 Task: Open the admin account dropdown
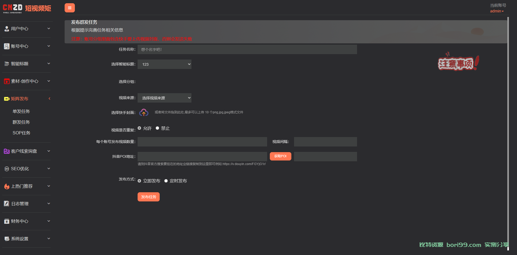coord(497,11)
